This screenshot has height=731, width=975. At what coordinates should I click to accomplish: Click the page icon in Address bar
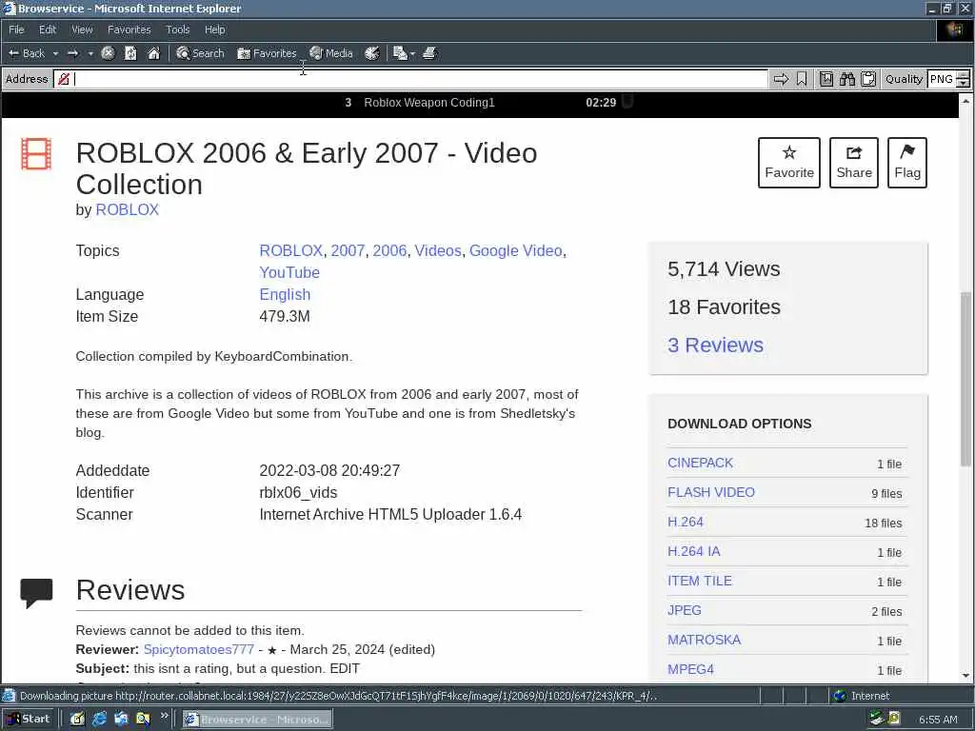[64, 79]
